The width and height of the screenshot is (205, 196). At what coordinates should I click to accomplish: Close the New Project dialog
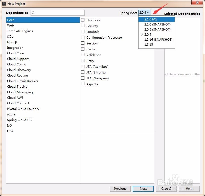pyautogui.click(x=197, y=3)
